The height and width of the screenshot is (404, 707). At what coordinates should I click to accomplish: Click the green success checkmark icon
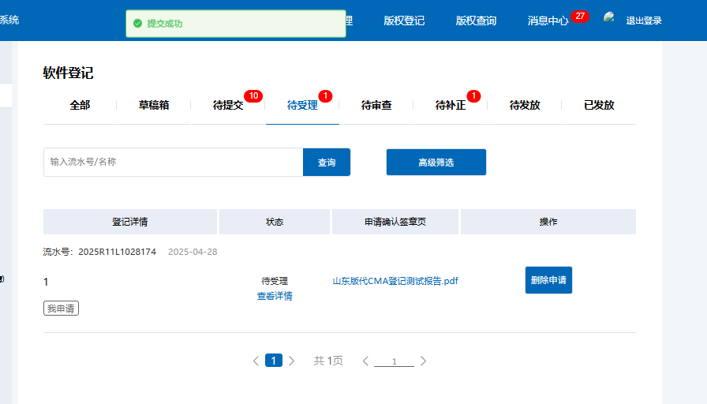click(x=138, y=24)
